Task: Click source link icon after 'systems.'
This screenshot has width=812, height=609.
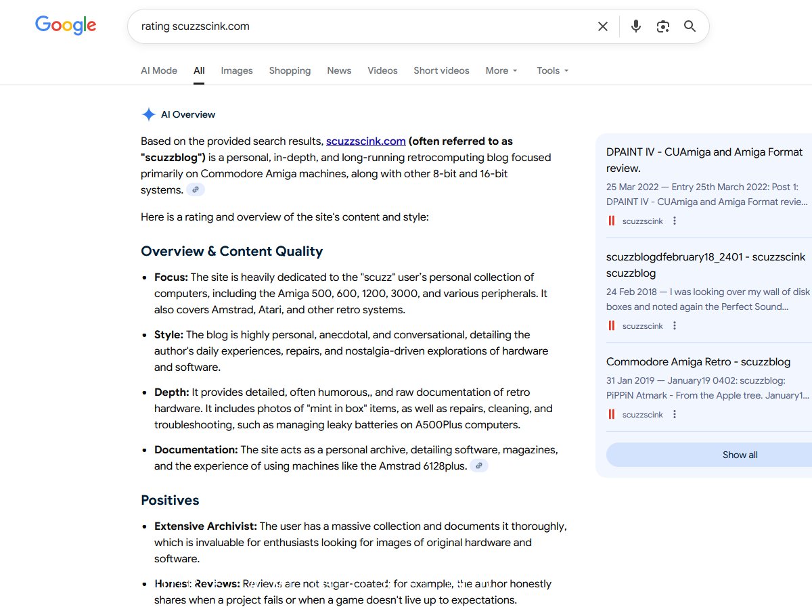Action: tap(196, 190)
